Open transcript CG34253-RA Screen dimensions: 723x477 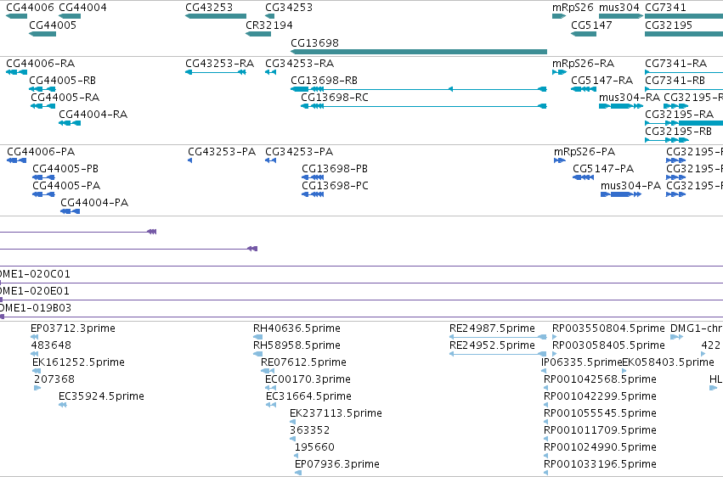(271, 72)
